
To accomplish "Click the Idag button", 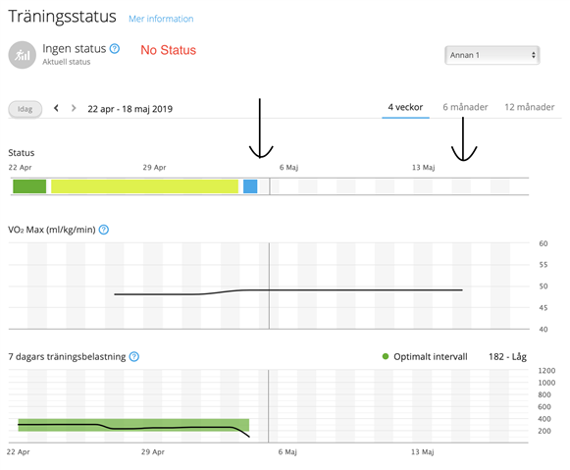I will [x=26, y=109].
